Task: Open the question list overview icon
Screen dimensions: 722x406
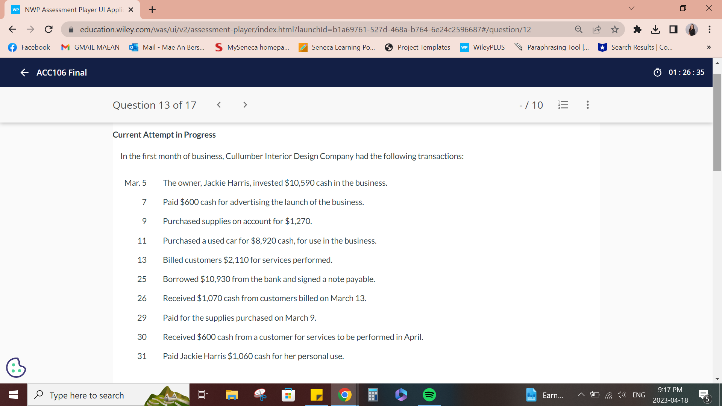Action: [x=563, y=105]
